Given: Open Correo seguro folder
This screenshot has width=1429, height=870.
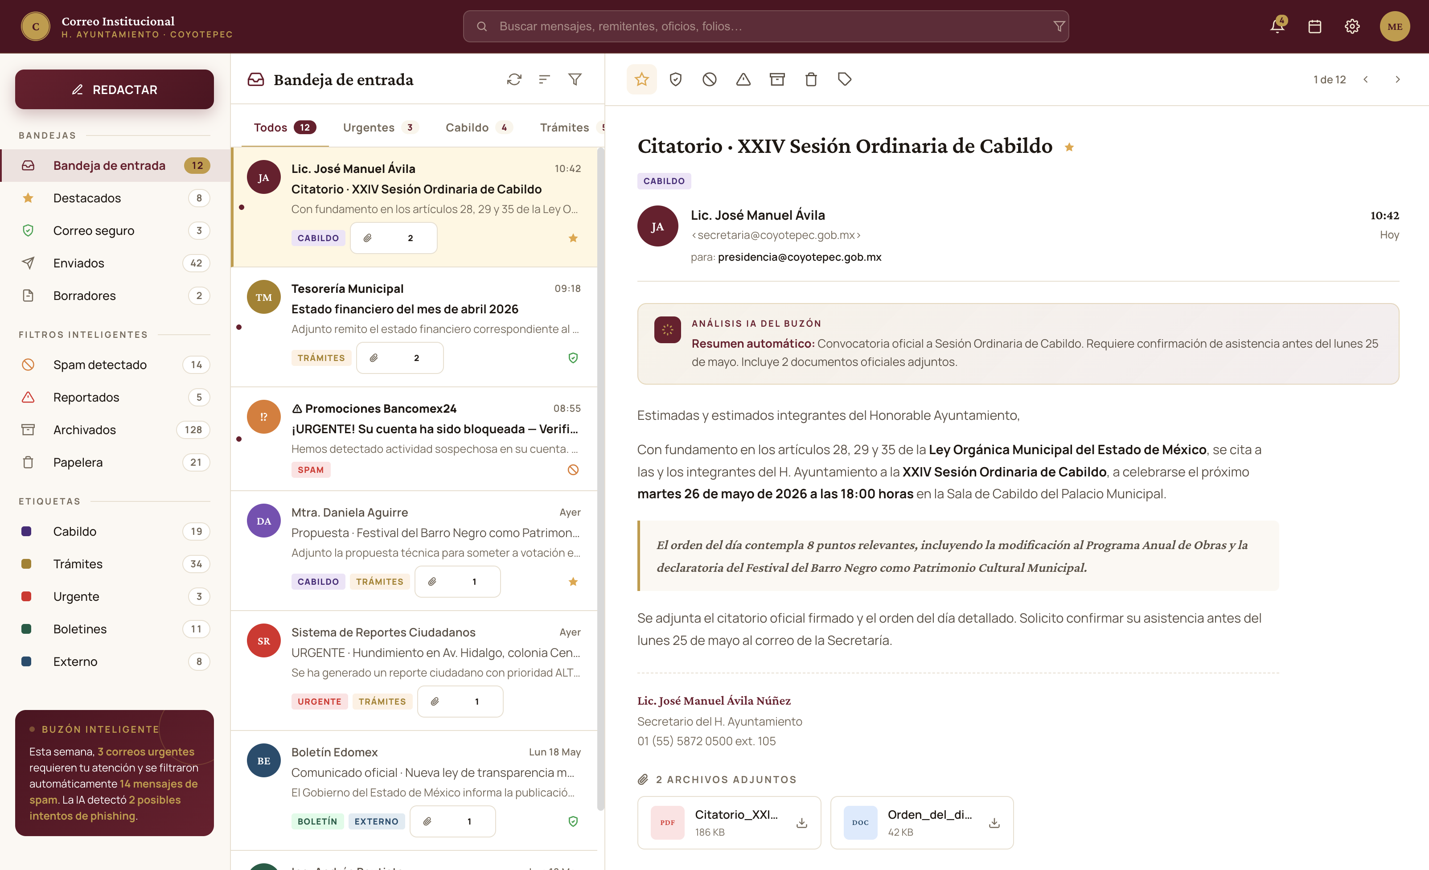Looking at the screenshot, I should (115, 231).
